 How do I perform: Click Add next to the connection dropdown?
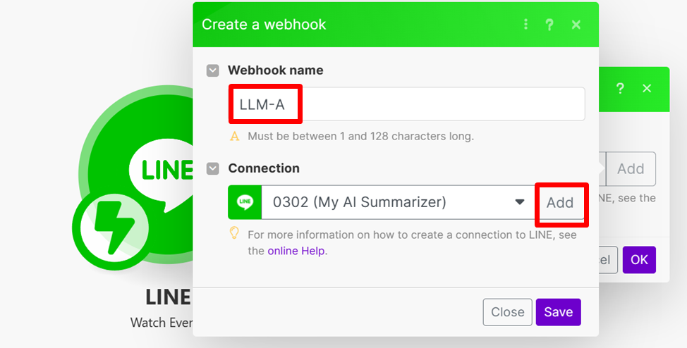[x=560, y=203]
